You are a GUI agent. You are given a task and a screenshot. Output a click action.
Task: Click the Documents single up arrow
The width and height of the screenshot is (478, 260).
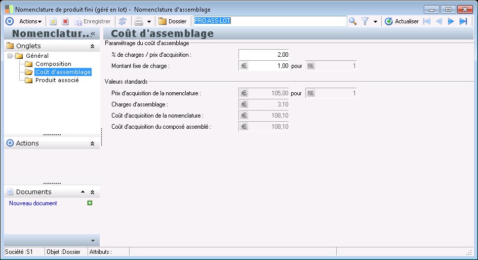click(x=83, y=192)
